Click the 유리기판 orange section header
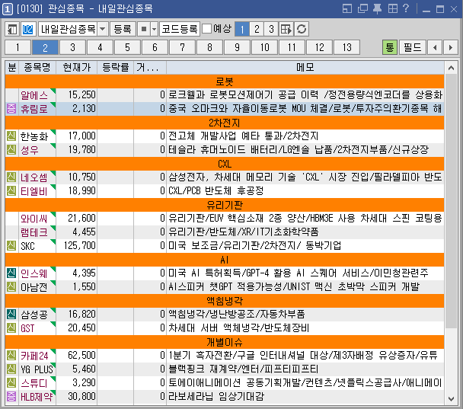Viewport: 463px width, 409px height. (x=225, y=205)
